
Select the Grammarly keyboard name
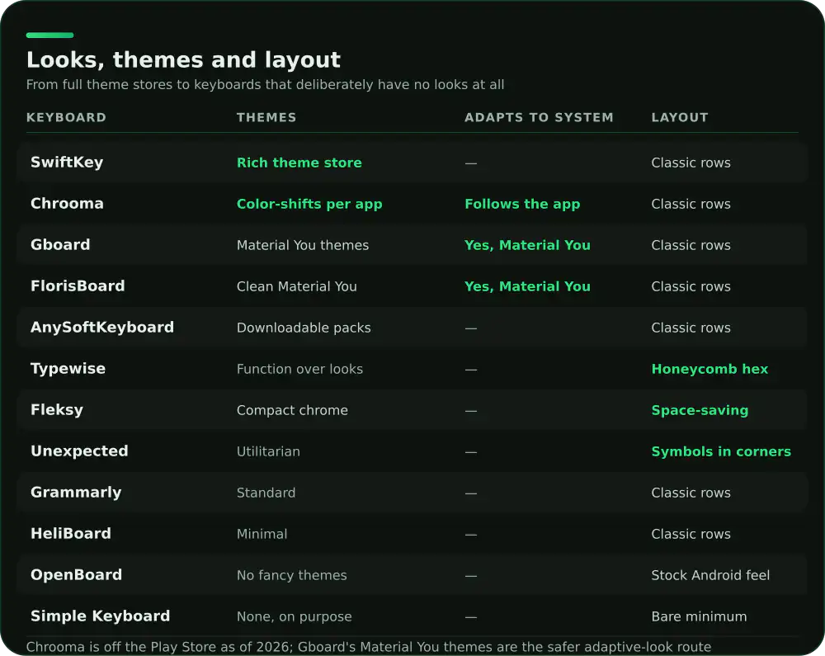pos(76,493)
